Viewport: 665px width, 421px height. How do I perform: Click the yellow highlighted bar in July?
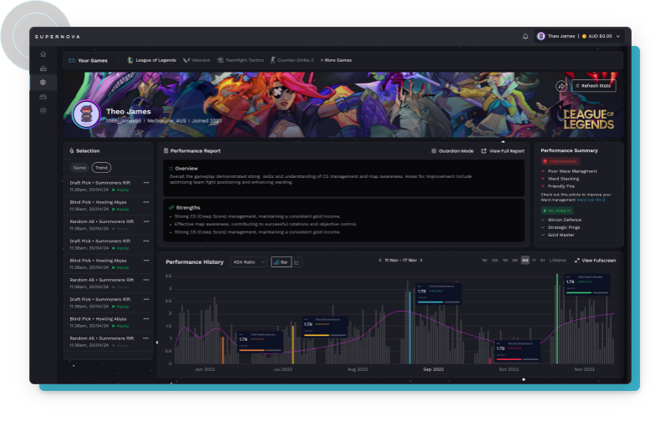(292, 344)
